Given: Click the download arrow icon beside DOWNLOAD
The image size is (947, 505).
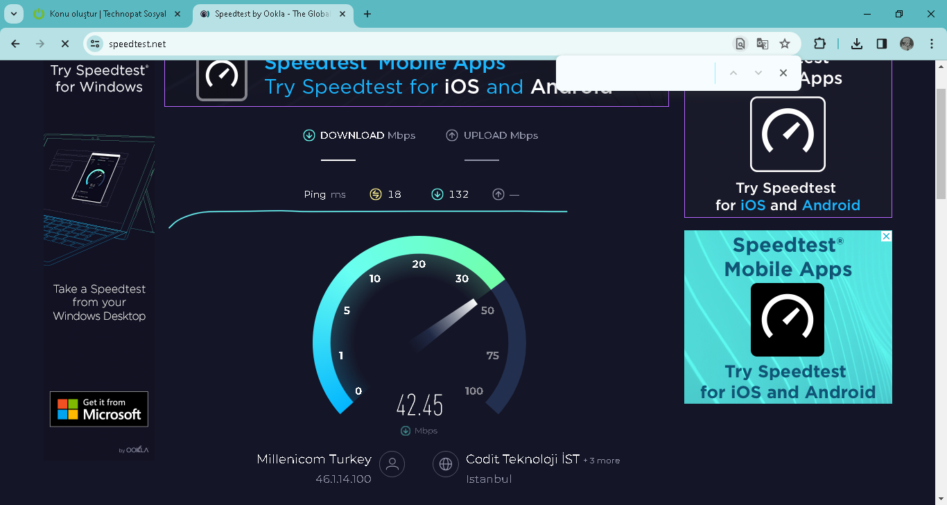Looking at the screenshot, I should [x=309, y=135].
